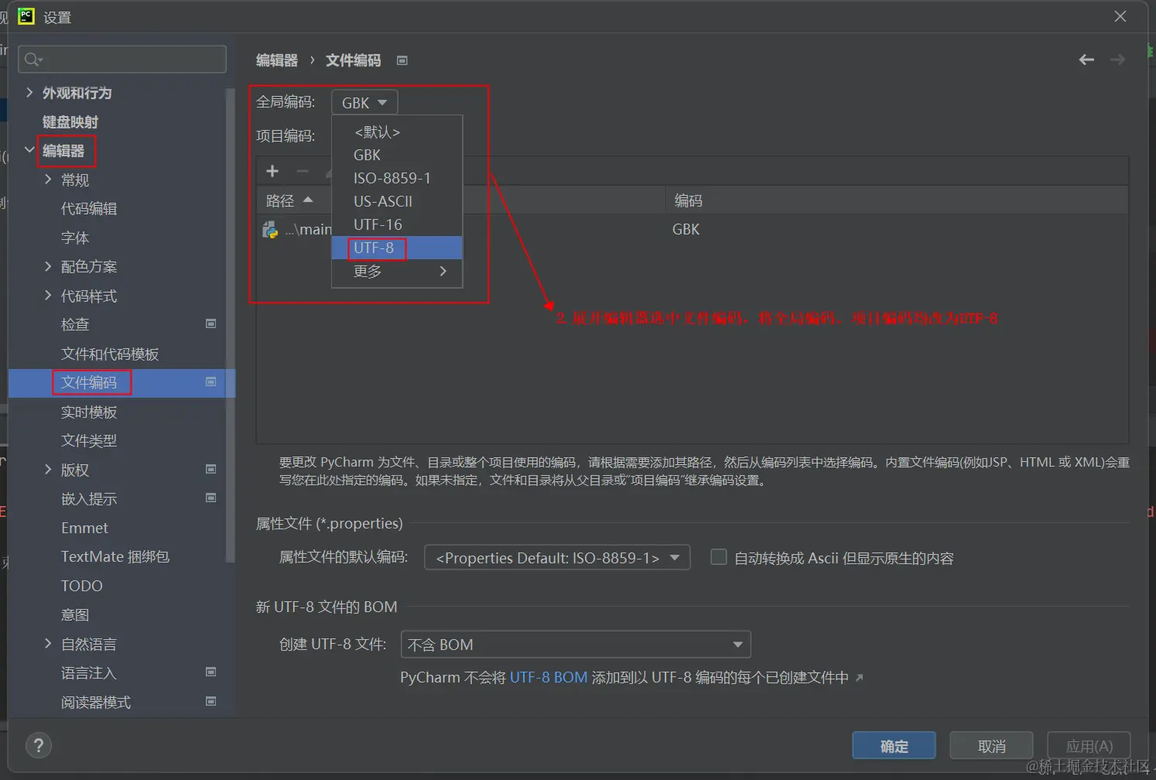Click the edit pencil icon above the path table
The height and width of the screenshot is (780, 1156).
coord(329,171)
